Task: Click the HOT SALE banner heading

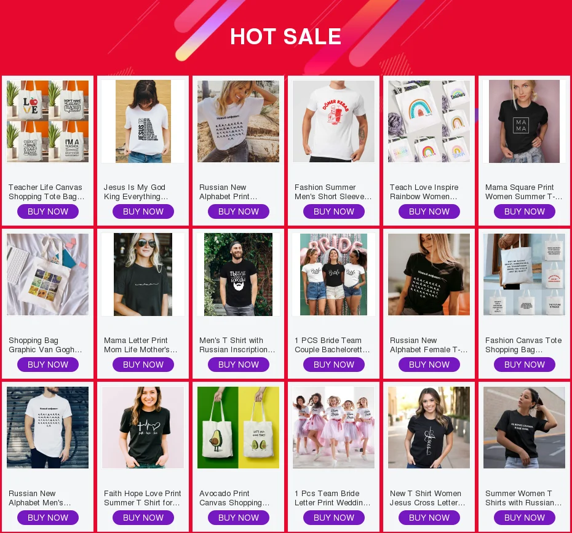Action: [x=285, y=36]
